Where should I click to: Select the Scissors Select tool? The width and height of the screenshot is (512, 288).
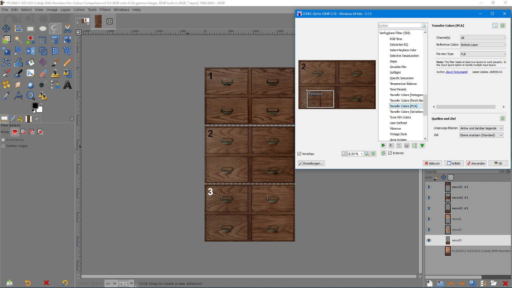point(67,29)
